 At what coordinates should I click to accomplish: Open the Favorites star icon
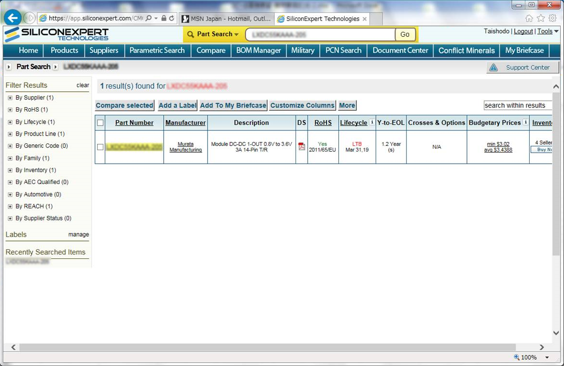click(541, 18)
